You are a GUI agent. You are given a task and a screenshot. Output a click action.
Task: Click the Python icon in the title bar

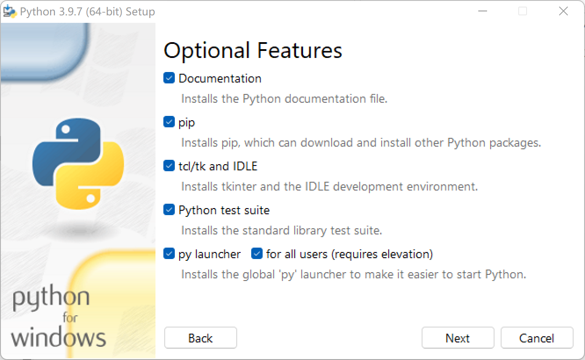pos(9,11)
